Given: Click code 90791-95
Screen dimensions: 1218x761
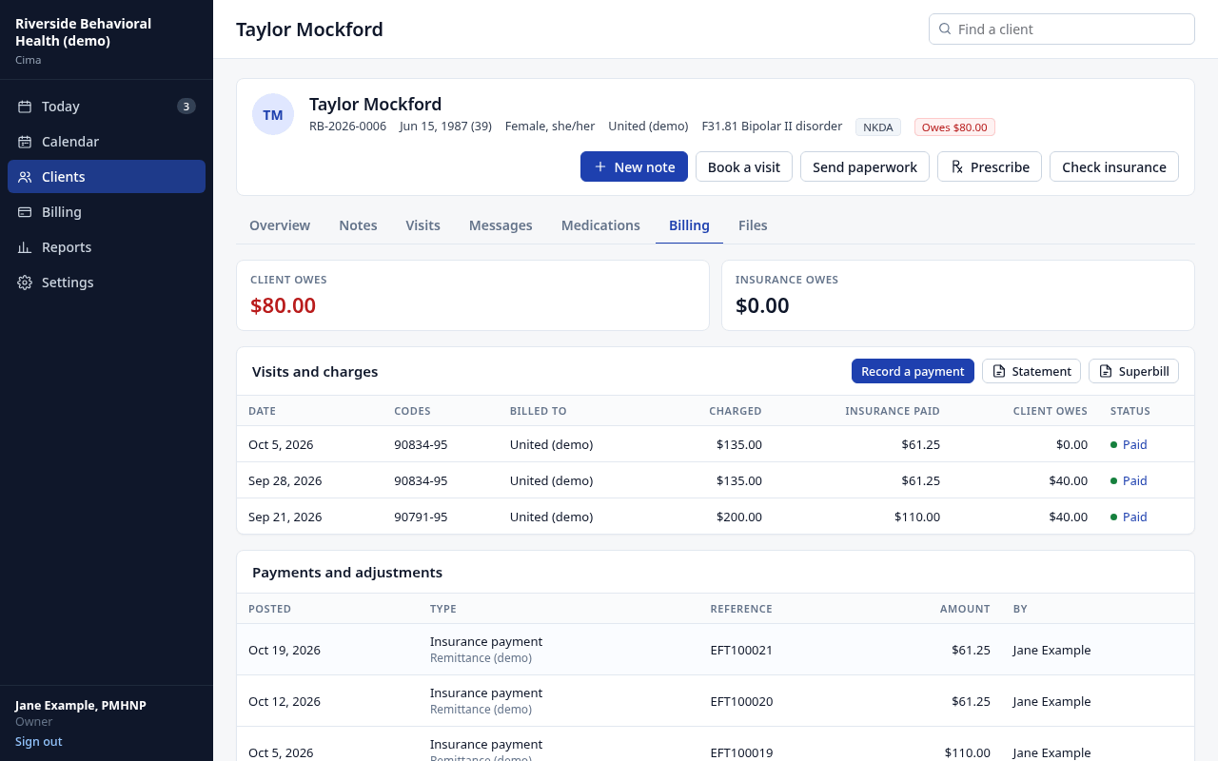Looking at the screenshot, I should 421,517.
